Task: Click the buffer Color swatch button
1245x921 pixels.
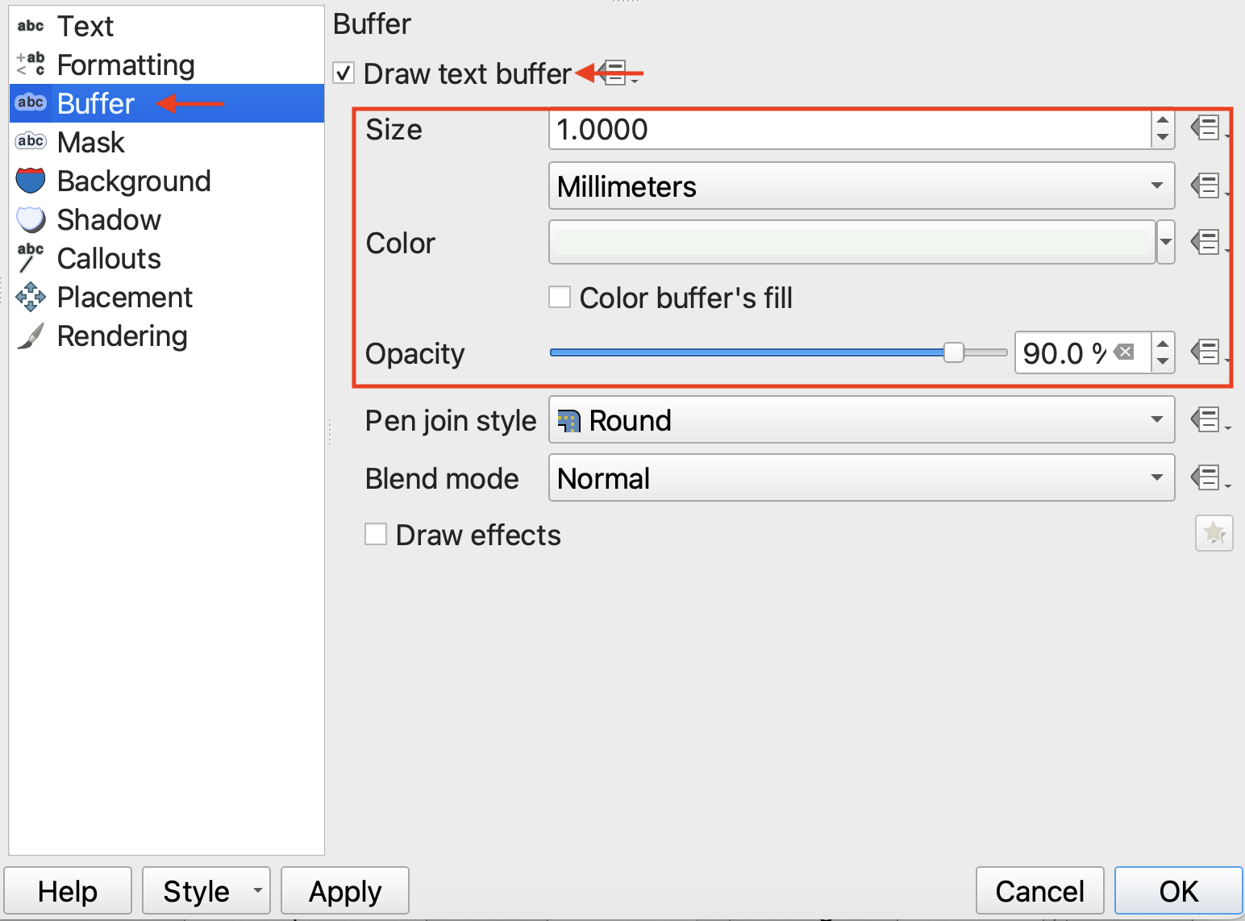Action: [852, 242]
